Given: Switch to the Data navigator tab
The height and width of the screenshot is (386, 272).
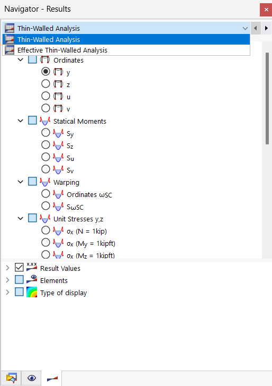Looking at the screenshot, I should point(11,378).
